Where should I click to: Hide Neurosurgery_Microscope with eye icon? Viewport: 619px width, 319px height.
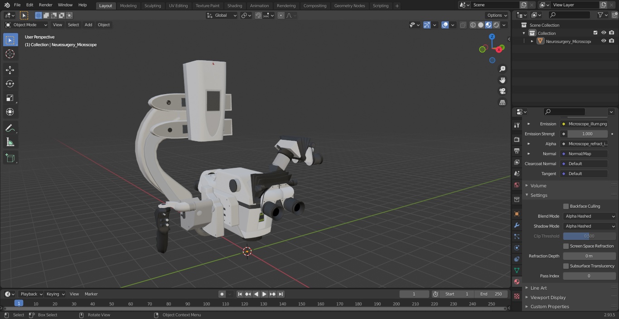(604, 41)
